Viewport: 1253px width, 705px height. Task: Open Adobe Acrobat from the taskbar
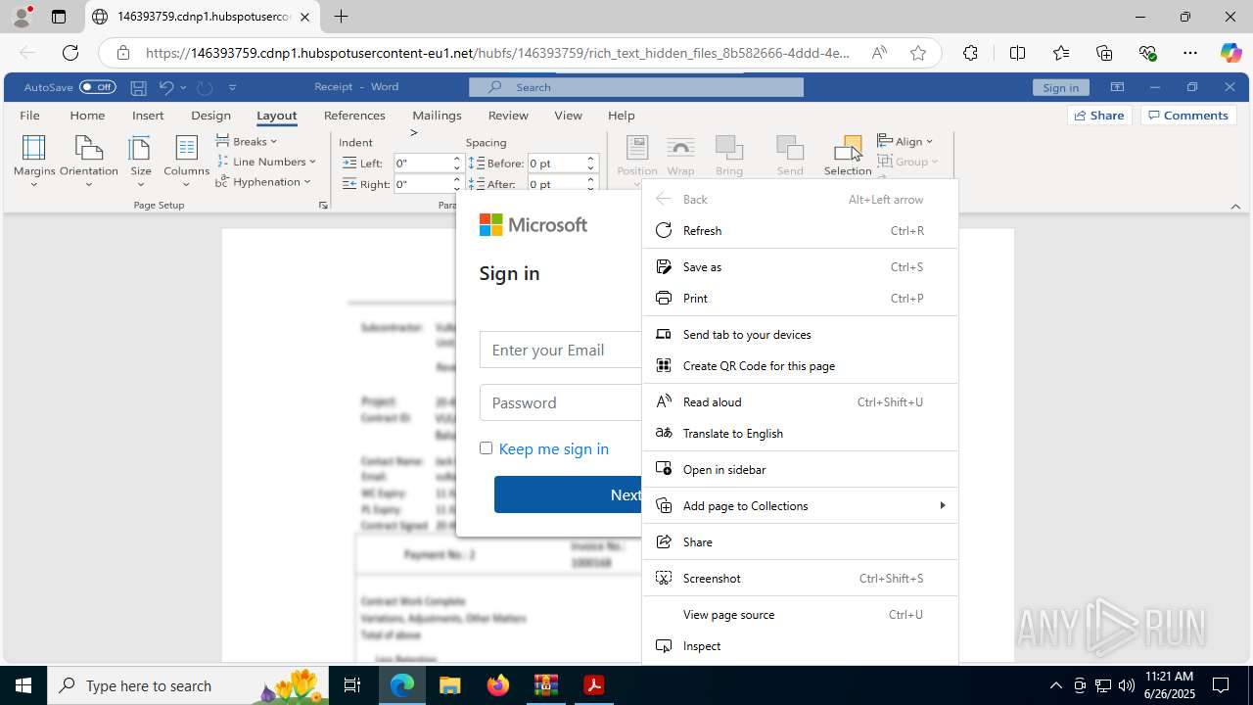coord(593,685)
